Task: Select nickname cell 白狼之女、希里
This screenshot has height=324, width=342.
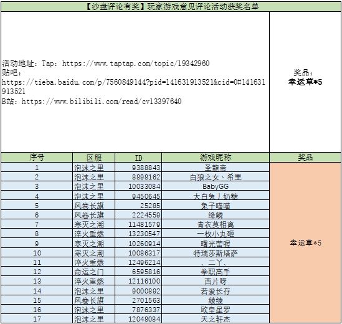Action: (x=216, y=177)
